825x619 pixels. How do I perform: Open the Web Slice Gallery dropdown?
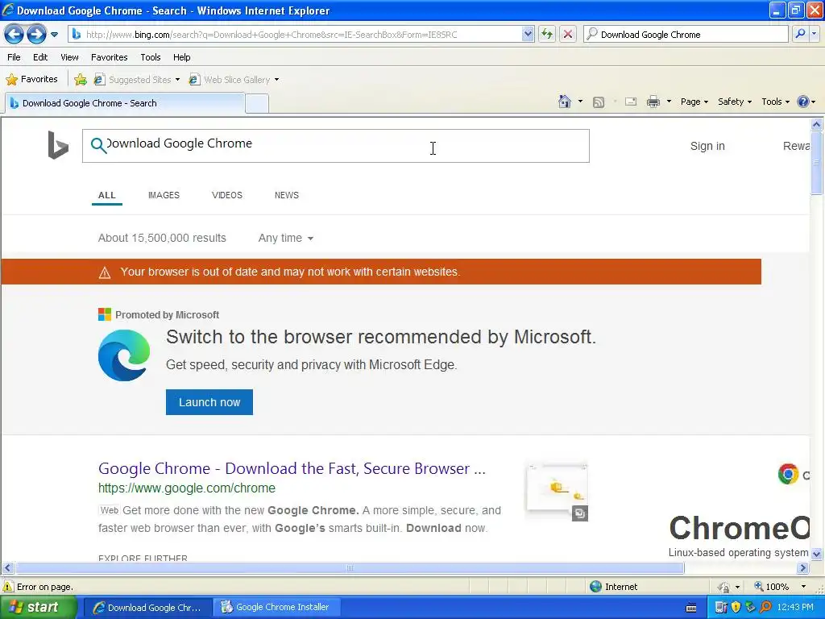pos(234,80)
